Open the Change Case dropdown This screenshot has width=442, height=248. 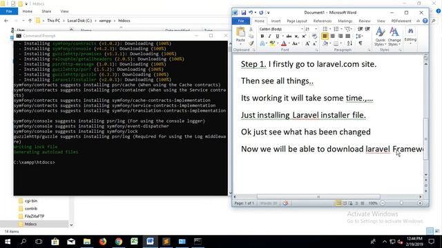[x=295, y=43]
